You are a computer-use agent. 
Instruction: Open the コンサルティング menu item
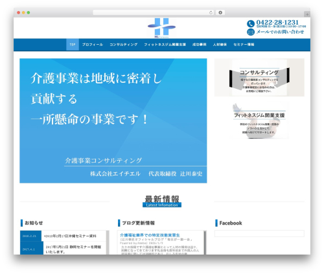[x=123, y=45]
